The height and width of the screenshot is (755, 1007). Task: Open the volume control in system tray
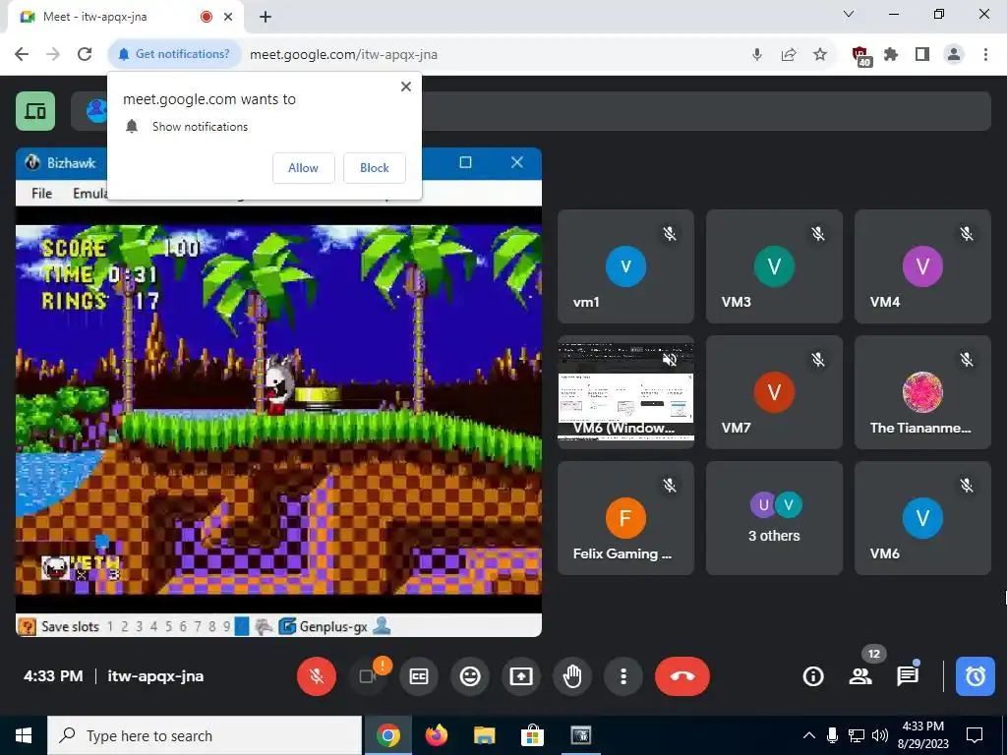[880, 735]
